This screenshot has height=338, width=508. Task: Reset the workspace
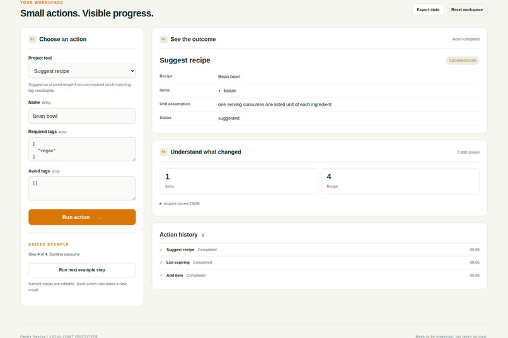(467, 9)
